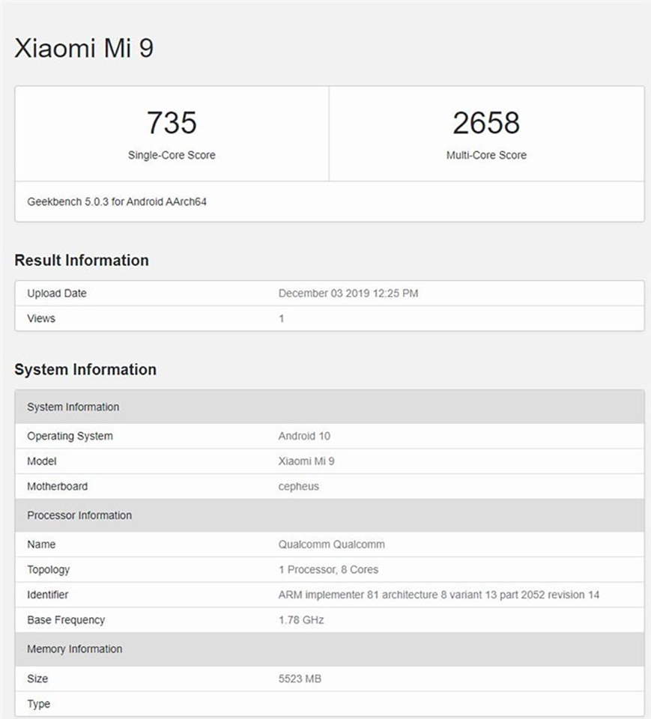Click the Base Frequency label
The height and width of the screenshot is (719, 651).
point(66,620)
